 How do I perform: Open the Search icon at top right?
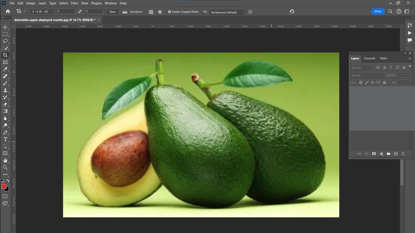pyautogui.click(x=390, y=11)
